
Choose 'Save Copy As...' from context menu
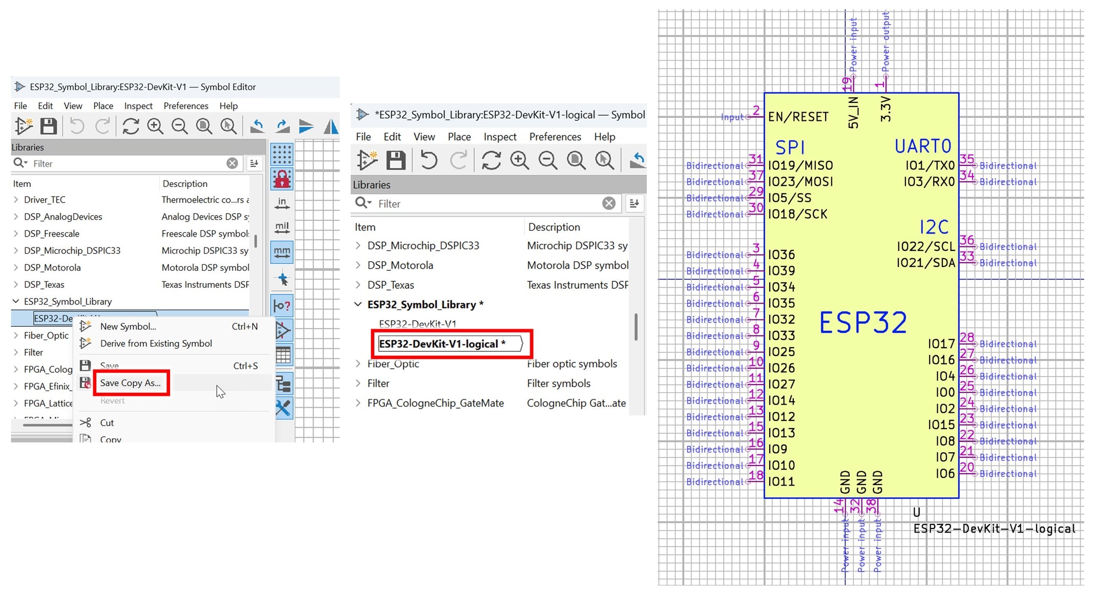pyautogui.click(x=131, y=383)
